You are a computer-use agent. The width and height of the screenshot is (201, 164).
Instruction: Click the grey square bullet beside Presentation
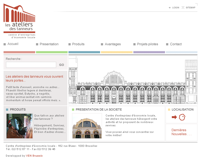(x=37, y=44)
